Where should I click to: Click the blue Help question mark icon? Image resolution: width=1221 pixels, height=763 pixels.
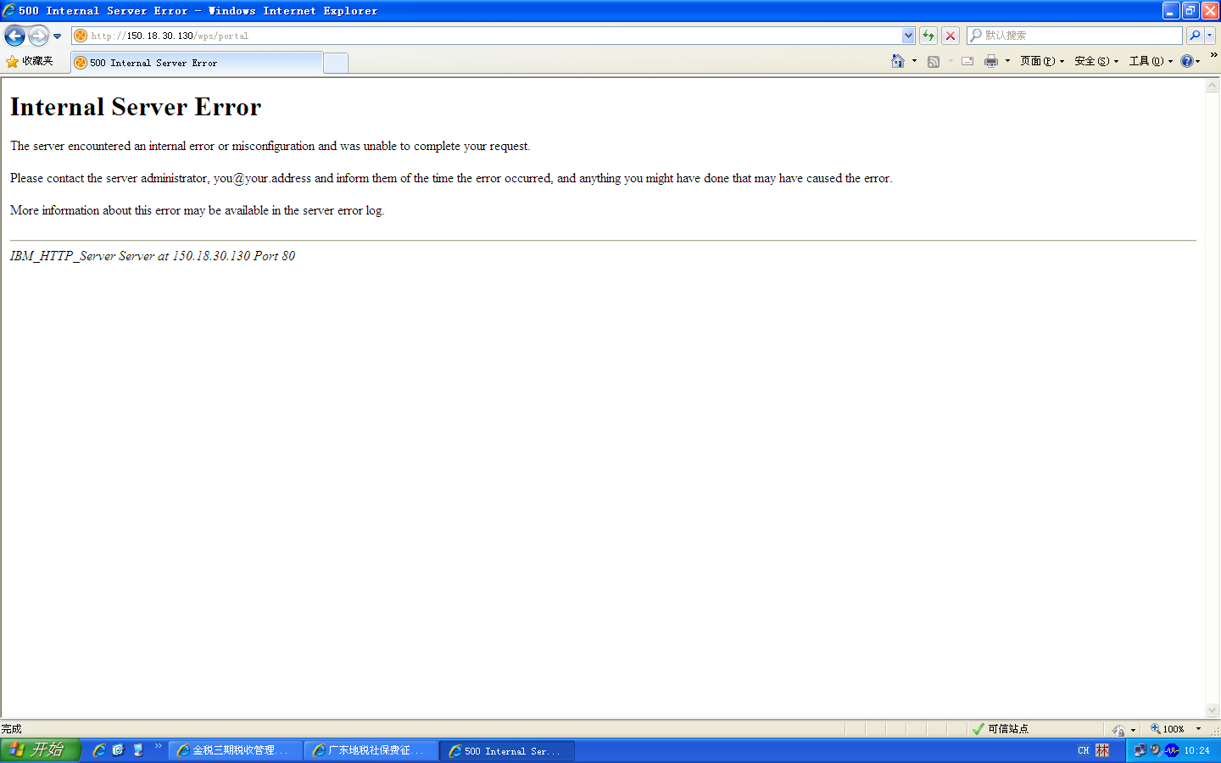[x=1186, y=61]
